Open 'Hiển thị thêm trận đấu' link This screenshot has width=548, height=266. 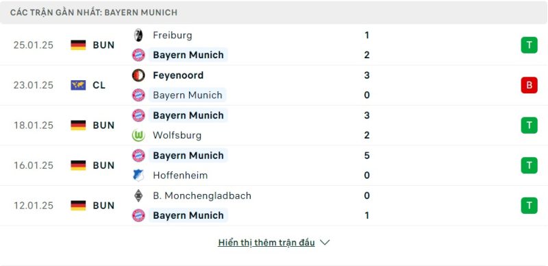(x=266, y=243)
